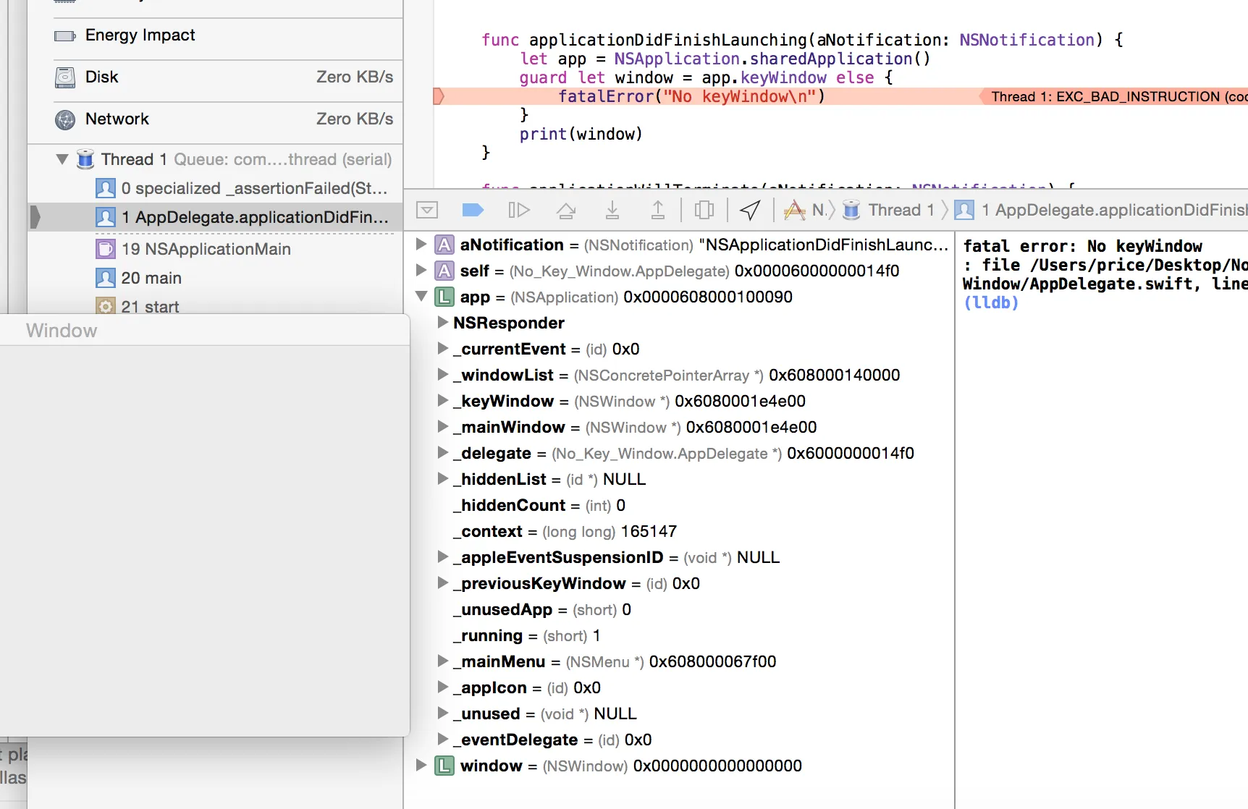
Task: Expand the _windowList member
Action: tap(442, 375)
